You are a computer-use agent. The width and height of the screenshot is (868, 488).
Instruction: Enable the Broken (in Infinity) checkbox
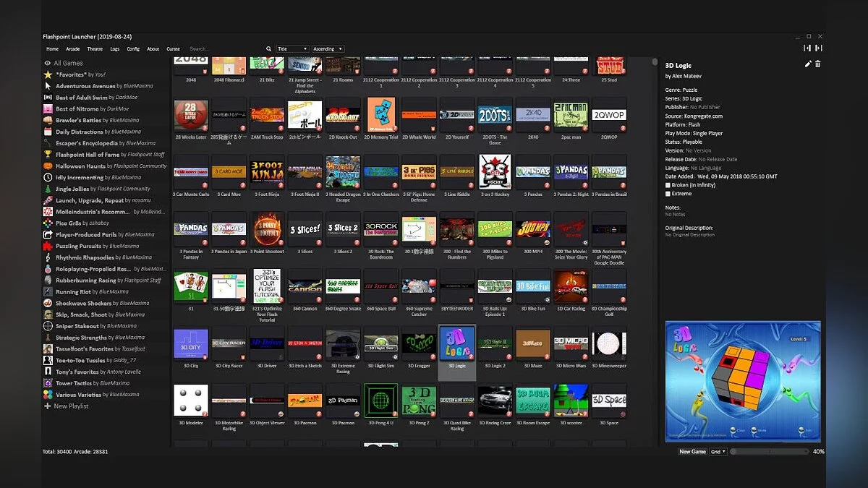(668, 185)
